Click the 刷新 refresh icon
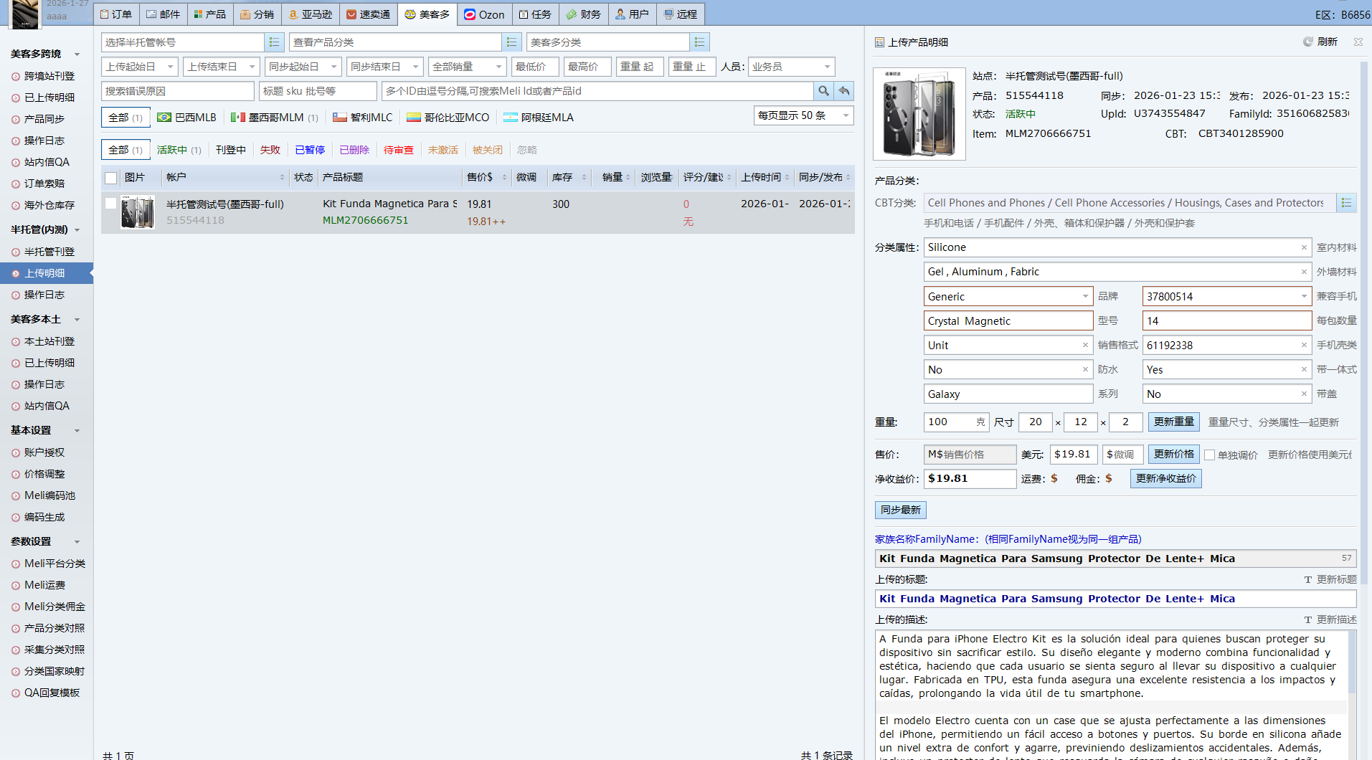 click(x=1308, y=42)
